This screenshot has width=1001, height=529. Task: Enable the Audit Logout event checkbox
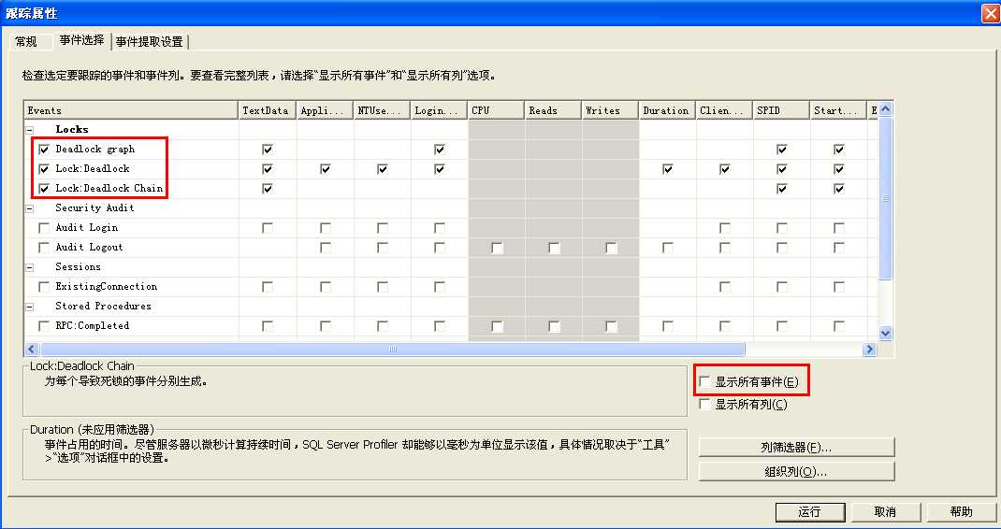pyautogui.click(x=44, y=248)
